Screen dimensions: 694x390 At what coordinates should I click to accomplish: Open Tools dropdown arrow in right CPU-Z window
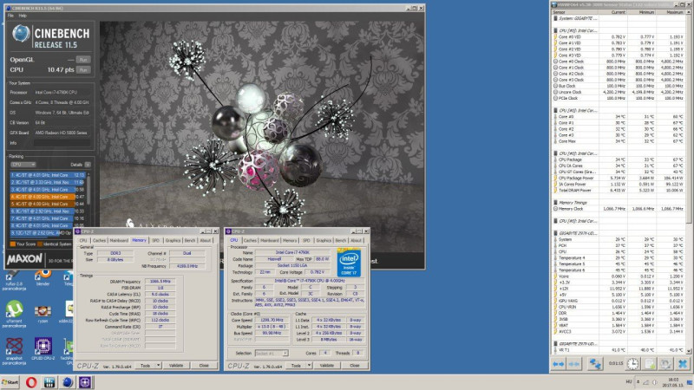coord(309,366)
